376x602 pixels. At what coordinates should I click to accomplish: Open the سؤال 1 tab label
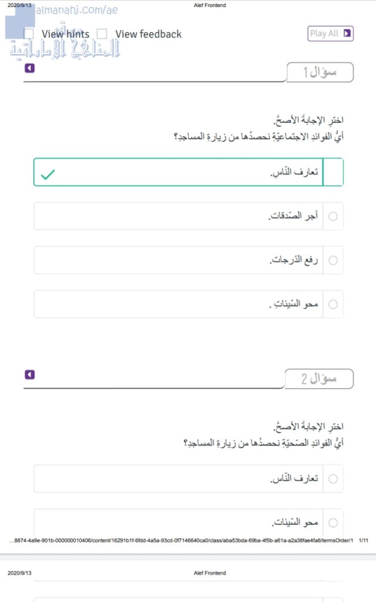click(x=320, y=72)
